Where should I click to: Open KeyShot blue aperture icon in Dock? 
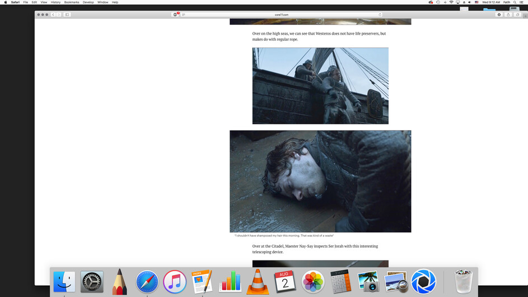(x=424, y=281)
